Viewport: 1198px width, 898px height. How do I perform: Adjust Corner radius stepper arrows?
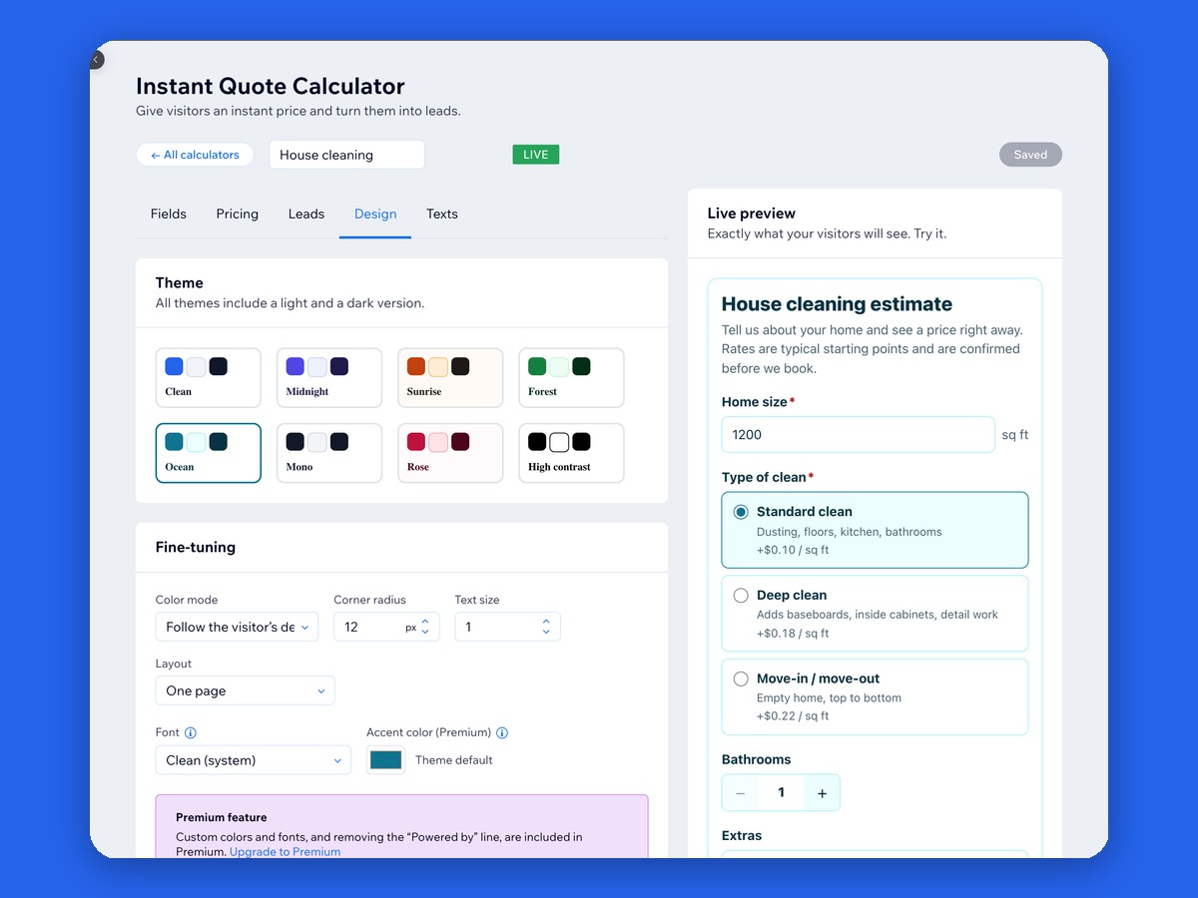[425, 627]
